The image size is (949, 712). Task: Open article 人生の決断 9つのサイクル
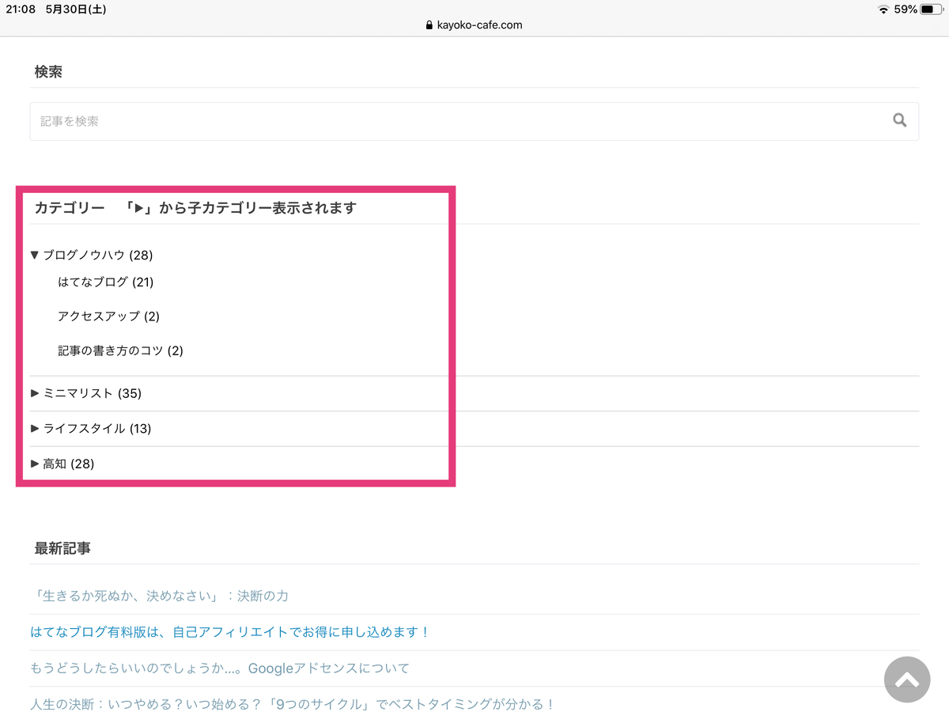tap(293, 704)
